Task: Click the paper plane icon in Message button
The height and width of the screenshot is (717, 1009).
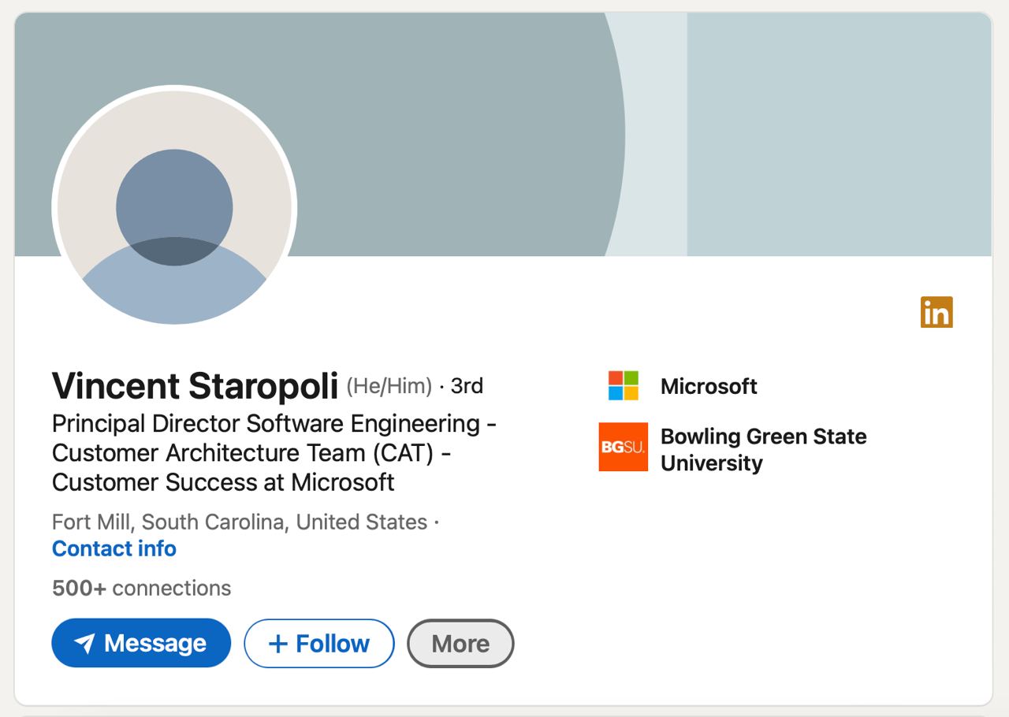Action: point(85,644)
